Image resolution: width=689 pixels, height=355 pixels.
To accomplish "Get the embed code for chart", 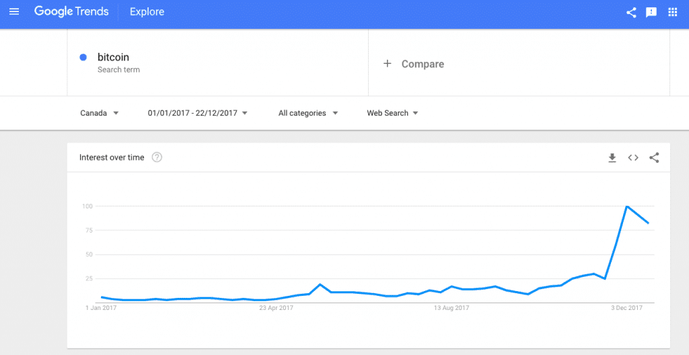I will coord(632,158).
